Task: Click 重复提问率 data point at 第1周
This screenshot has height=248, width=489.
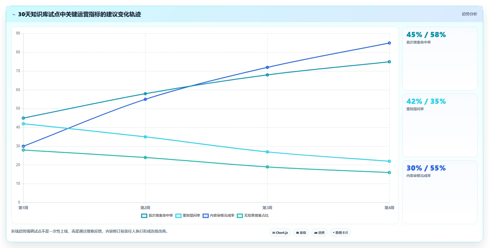Action: pos(23,124)
